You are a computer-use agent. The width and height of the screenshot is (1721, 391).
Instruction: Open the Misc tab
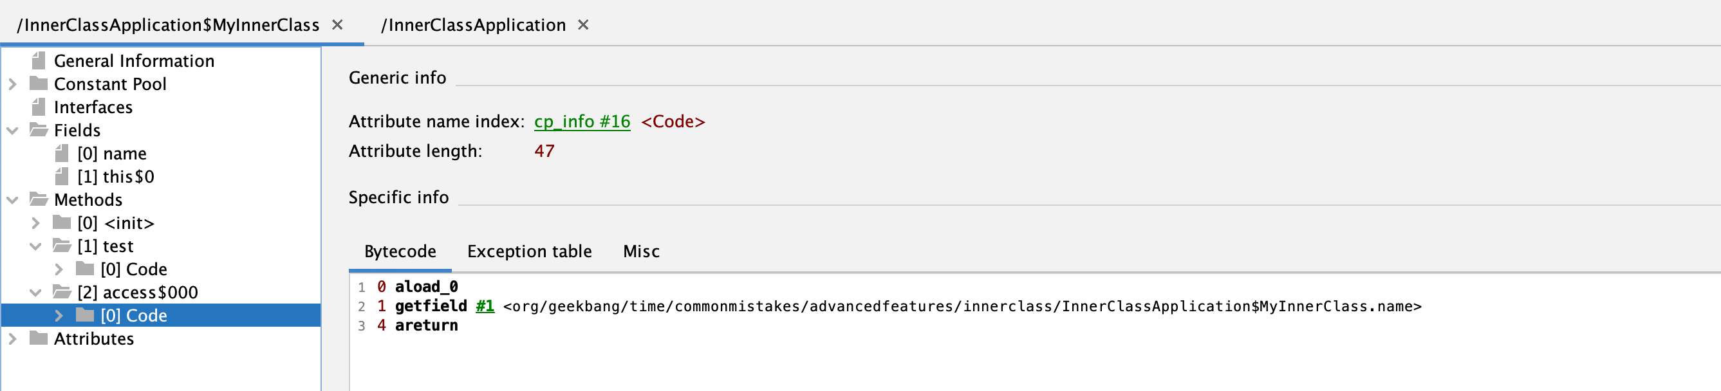(640, 251)
